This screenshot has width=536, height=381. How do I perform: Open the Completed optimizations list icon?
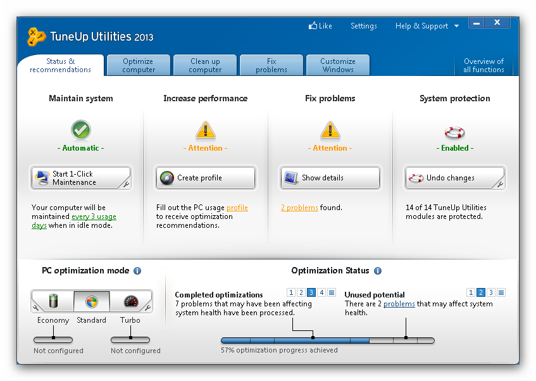[332, 292]
